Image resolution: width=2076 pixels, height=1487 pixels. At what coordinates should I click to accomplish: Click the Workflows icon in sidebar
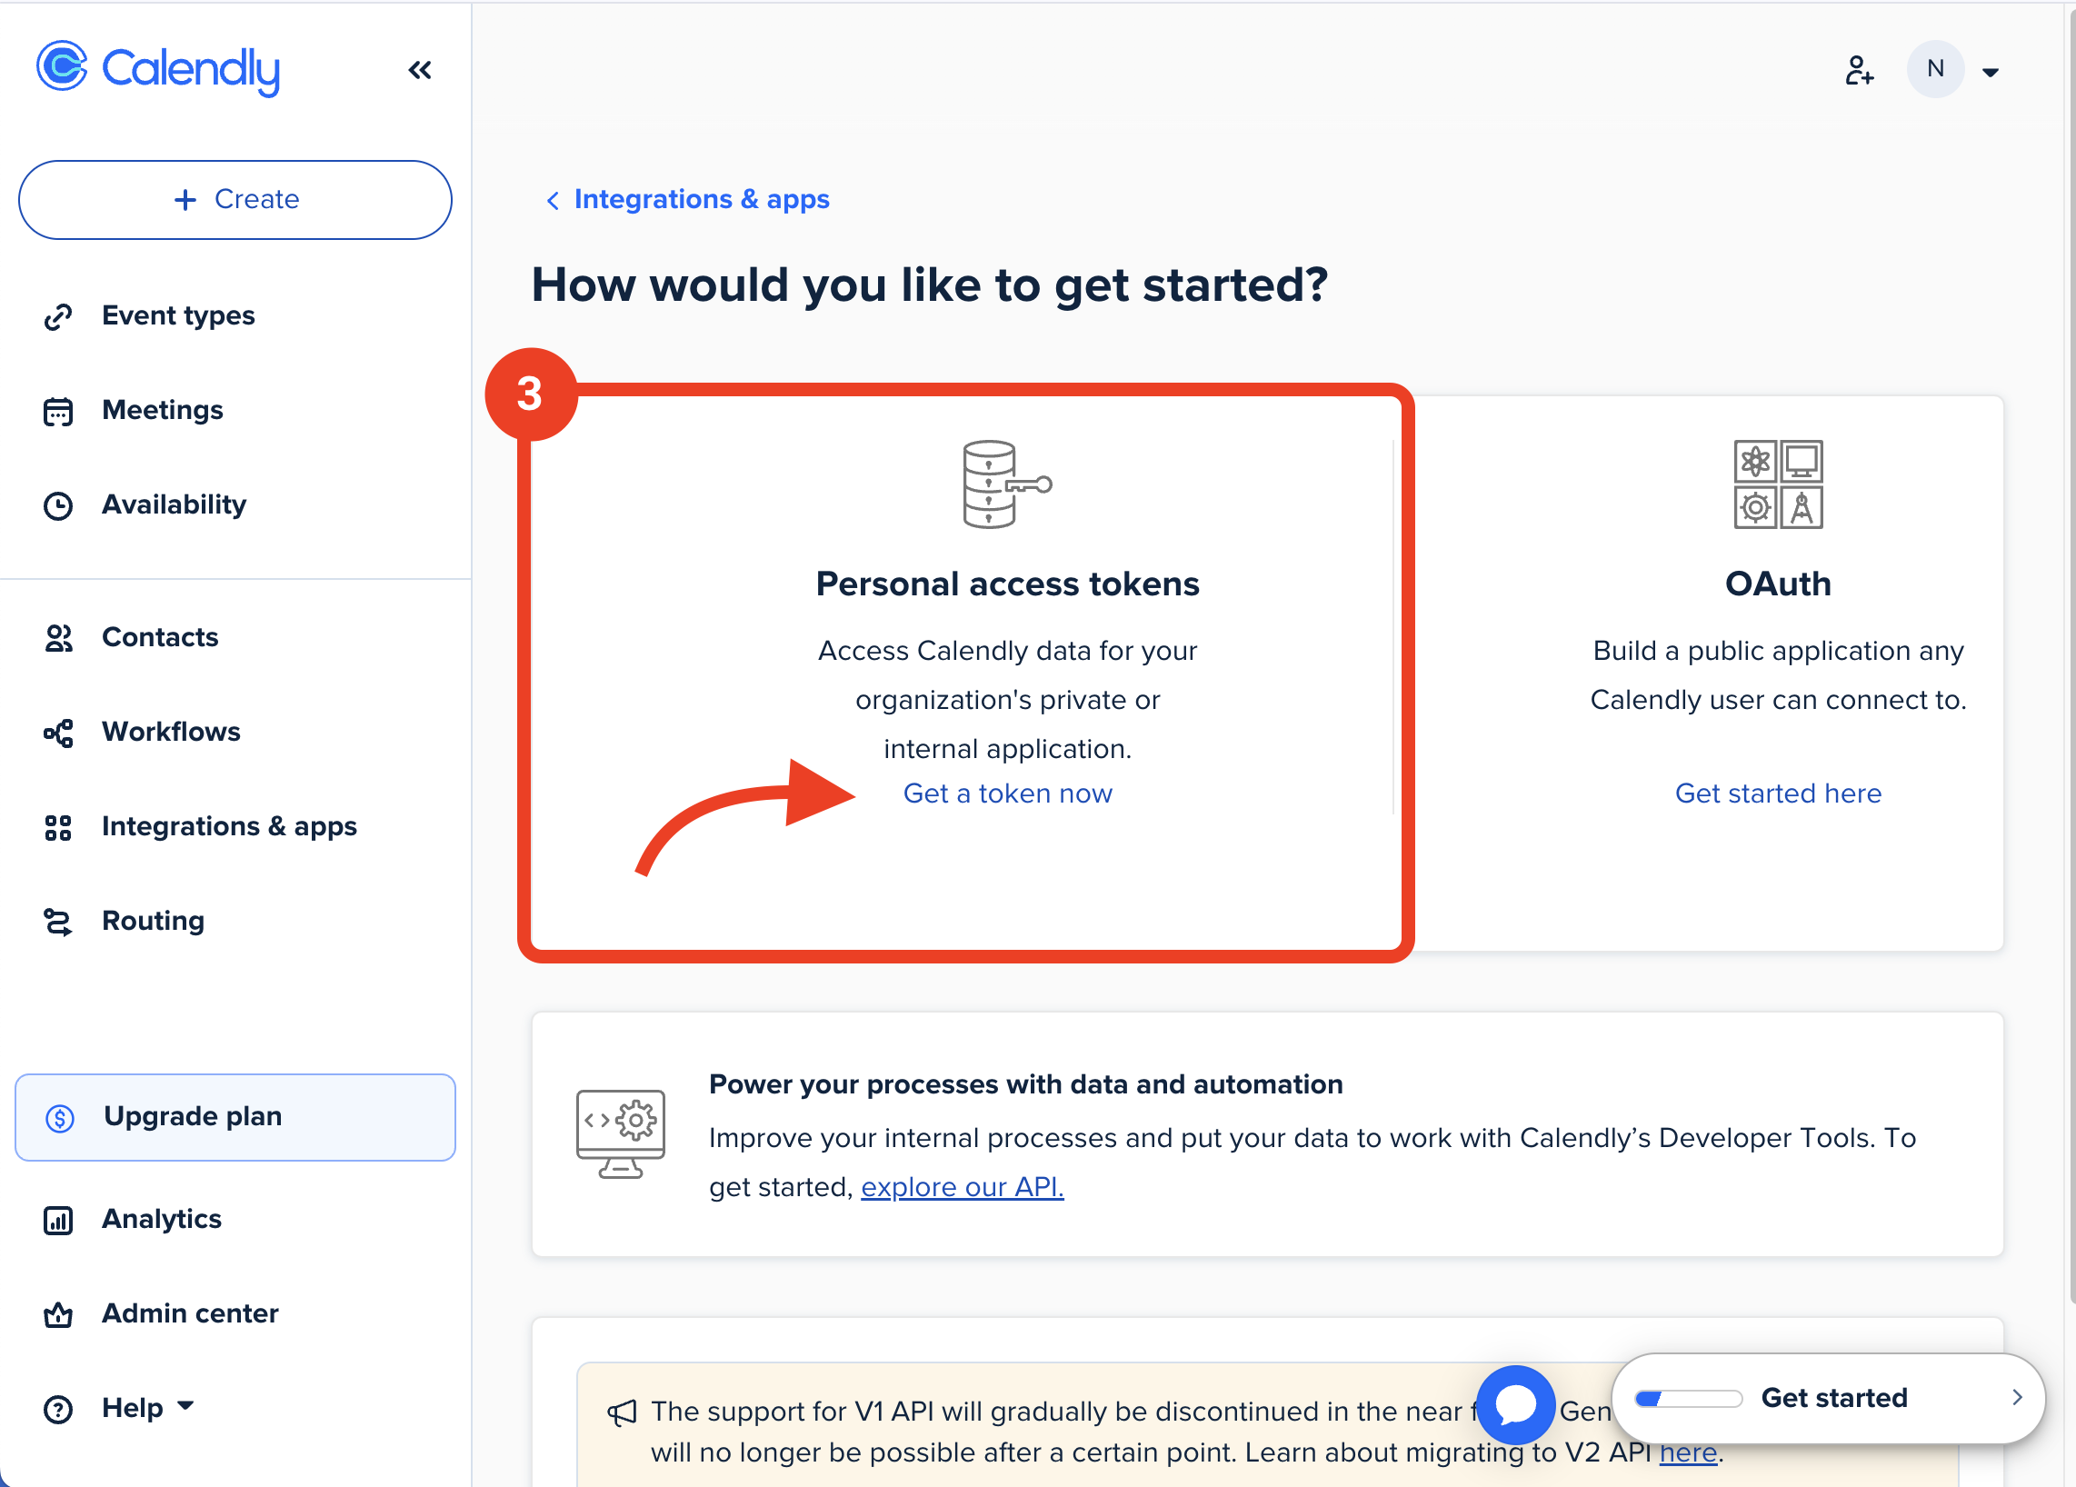click(58, 733)
